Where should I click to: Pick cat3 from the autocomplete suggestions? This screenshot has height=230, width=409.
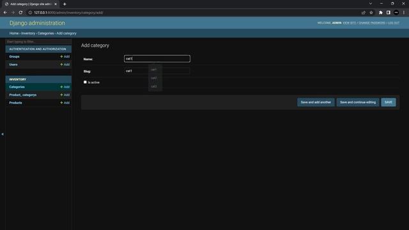click(154, 86)
